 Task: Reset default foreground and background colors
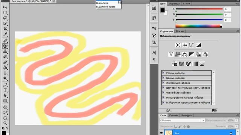pos(3,128)
